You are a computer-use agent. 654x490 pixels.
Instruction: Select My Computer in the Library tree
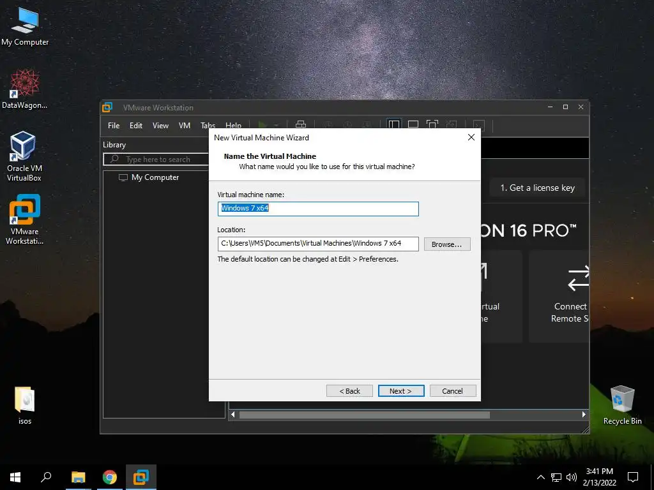(x=155, y=177)
